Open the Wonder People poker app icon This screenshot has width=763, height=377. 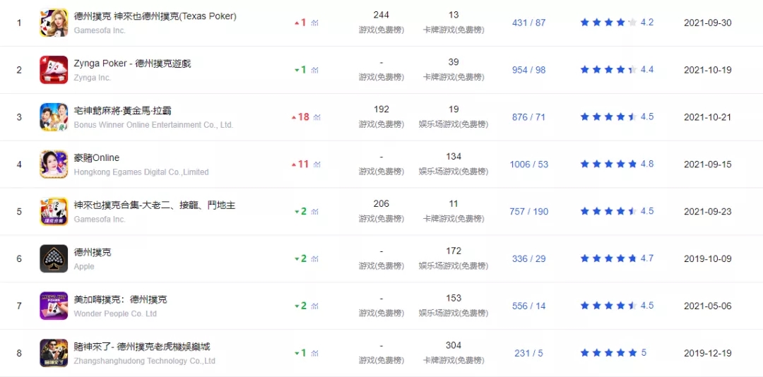coord(54,306)
